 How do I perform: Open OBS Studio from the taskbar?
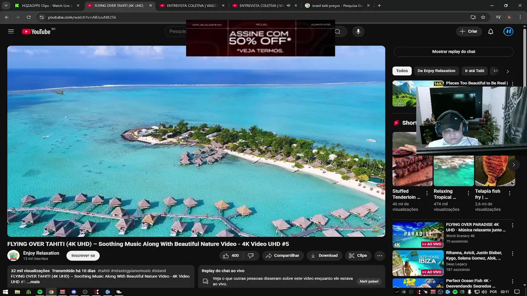85,292
